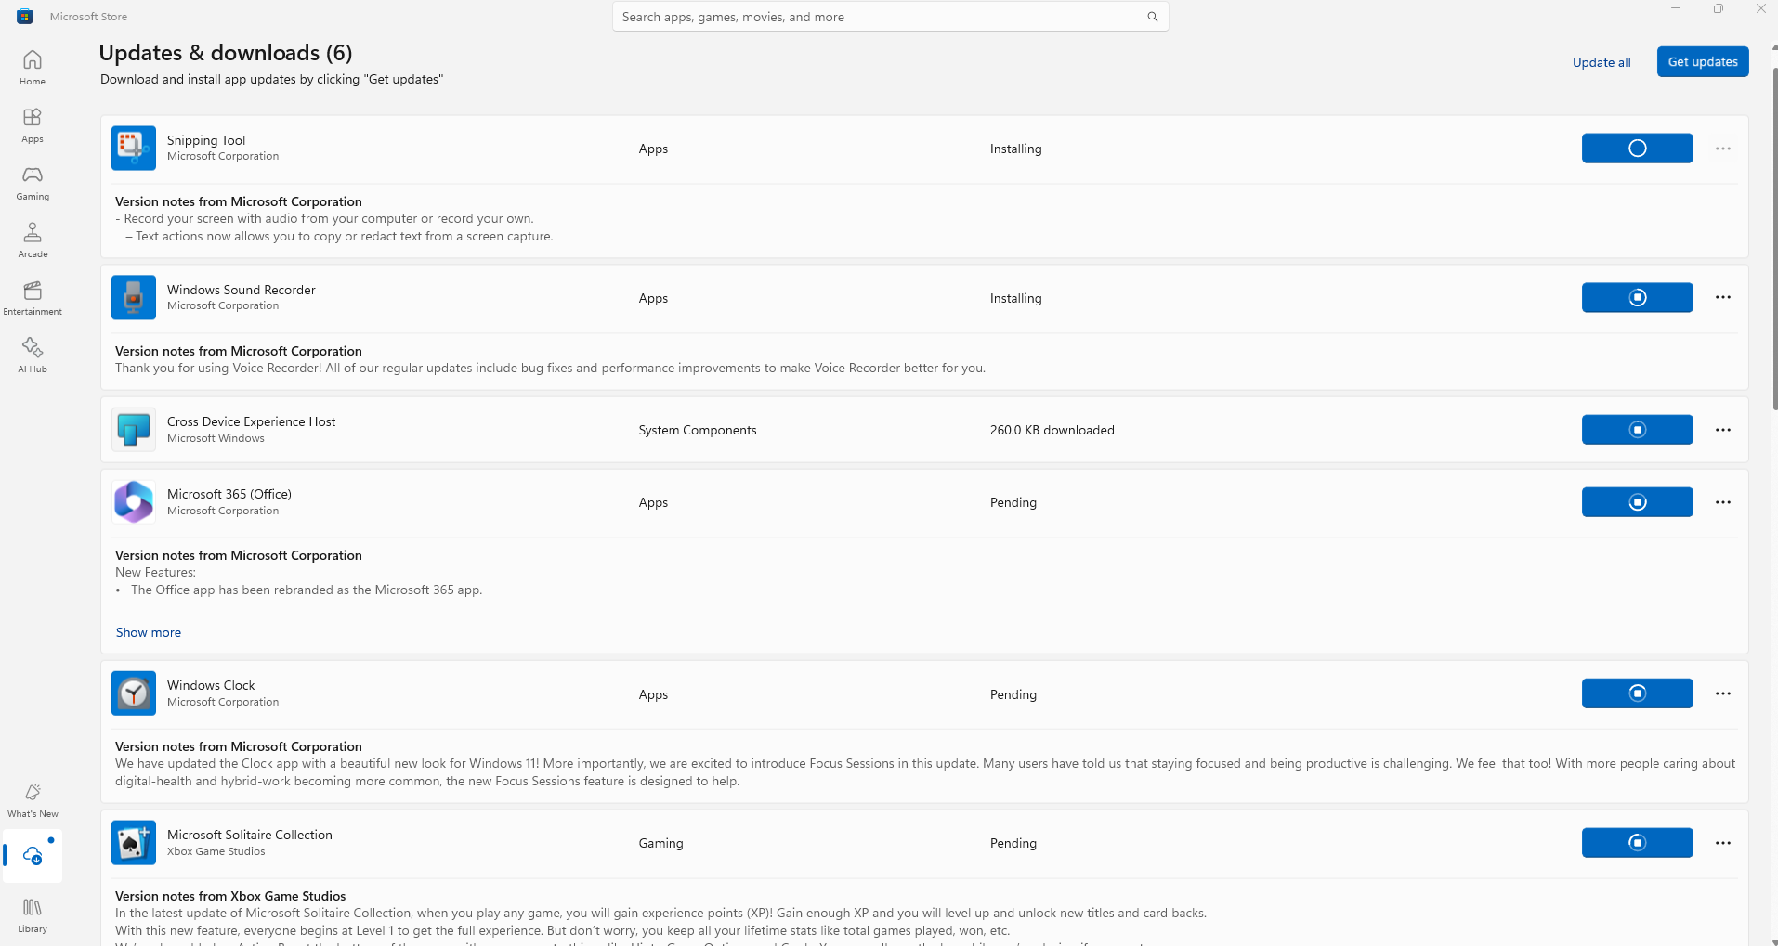Image resolution: width=1778 pixels, height=946 pixels.
Task: Navigate to Entertainment in sidebar
Action: (x=33, y=298)
